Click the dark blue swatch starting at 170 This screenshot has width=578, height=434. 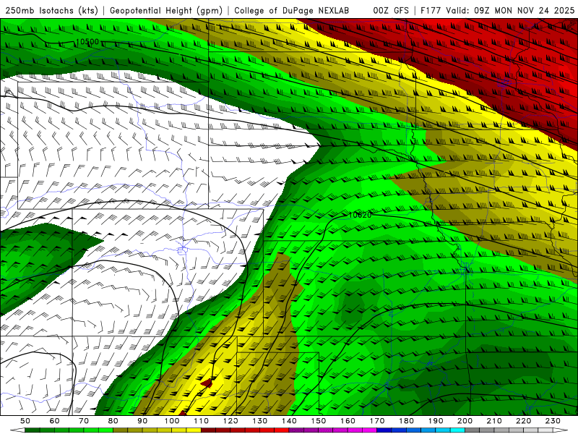pyautogui.click(x=384, y=430)
